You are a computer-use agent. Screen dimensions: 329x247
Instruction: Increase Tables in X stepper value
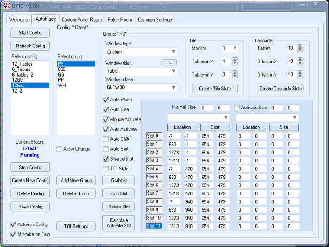coord(235,59)
